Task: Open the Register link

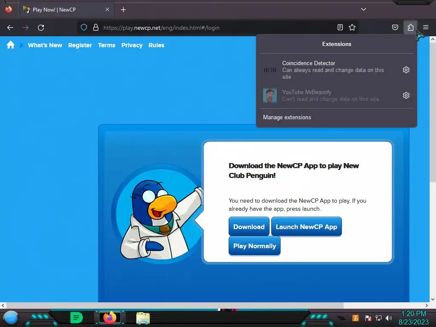Action: pos(80,45)
